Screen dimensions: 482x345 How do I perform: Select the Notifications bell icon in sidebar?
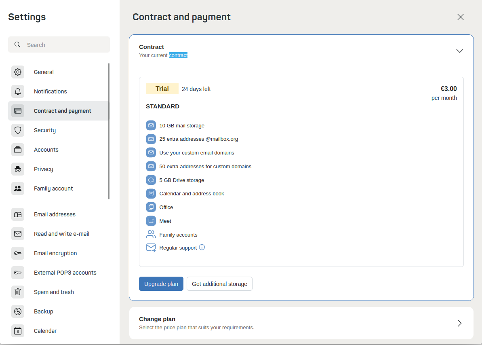point(18,91)
